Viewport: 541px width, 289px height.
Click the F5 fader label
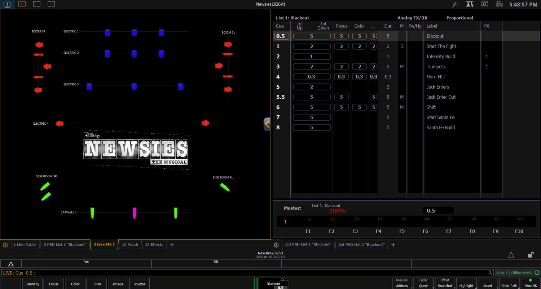402,231
